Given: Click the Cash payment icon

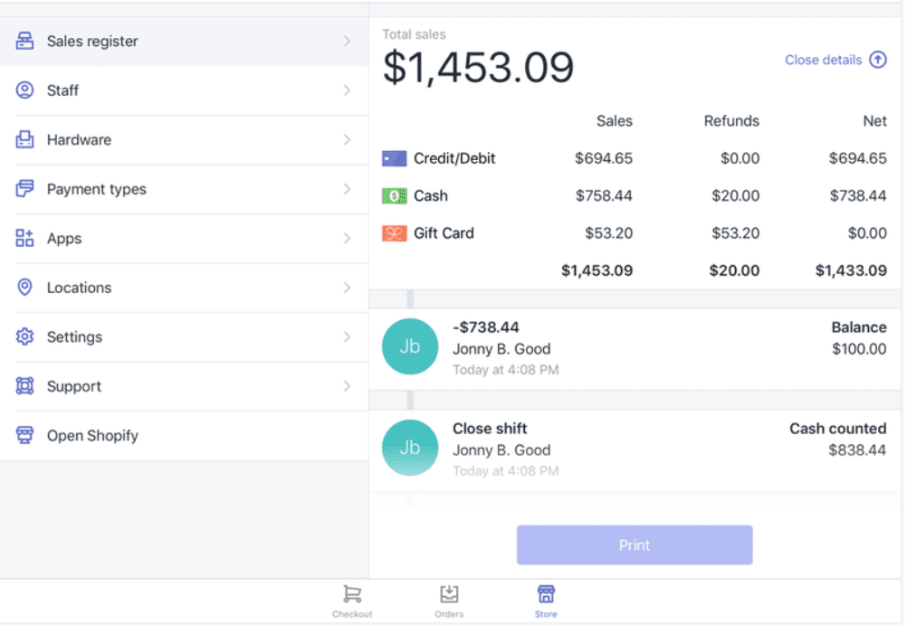Looking at the screenshot, I should point(393,195).
